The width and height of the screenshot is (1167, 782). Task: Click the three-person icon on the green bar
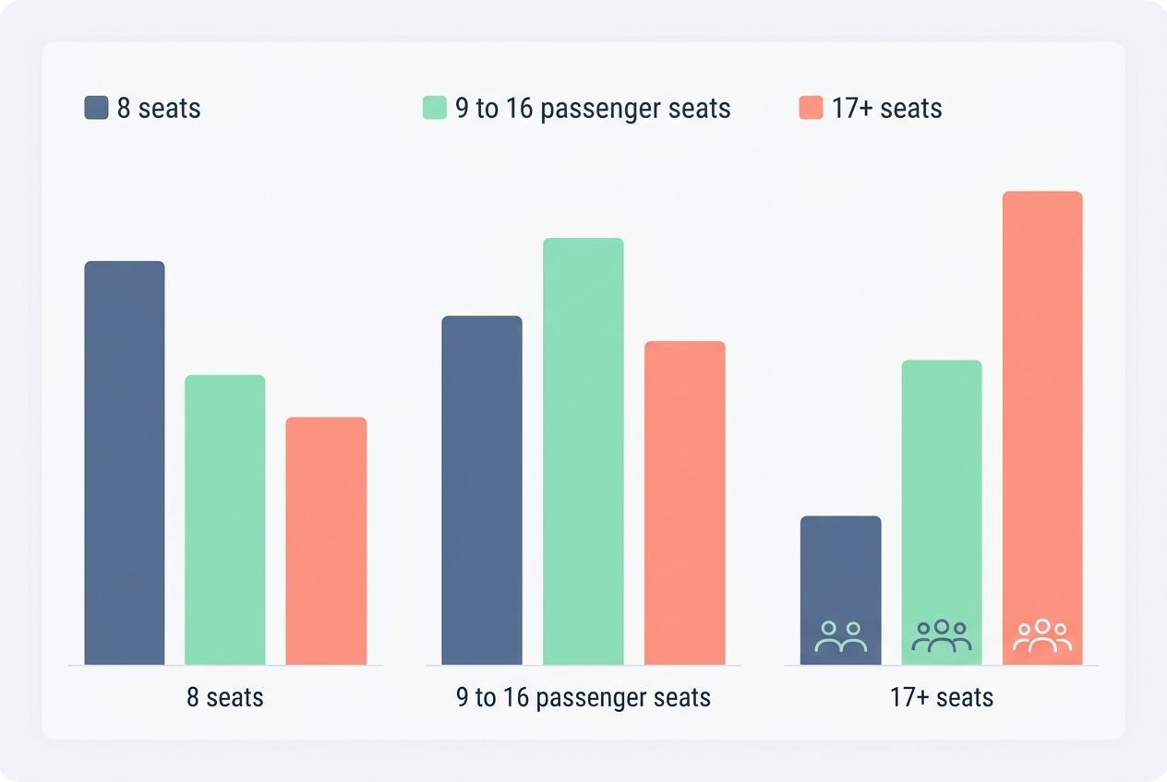[x=941, y=635]
